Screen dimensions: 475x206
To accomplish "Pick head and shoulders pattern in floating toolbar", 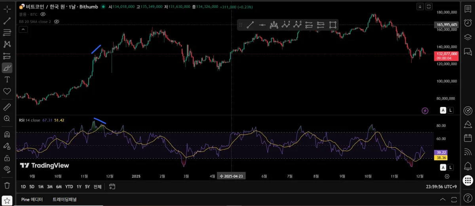I will click(x=274, y=25).
